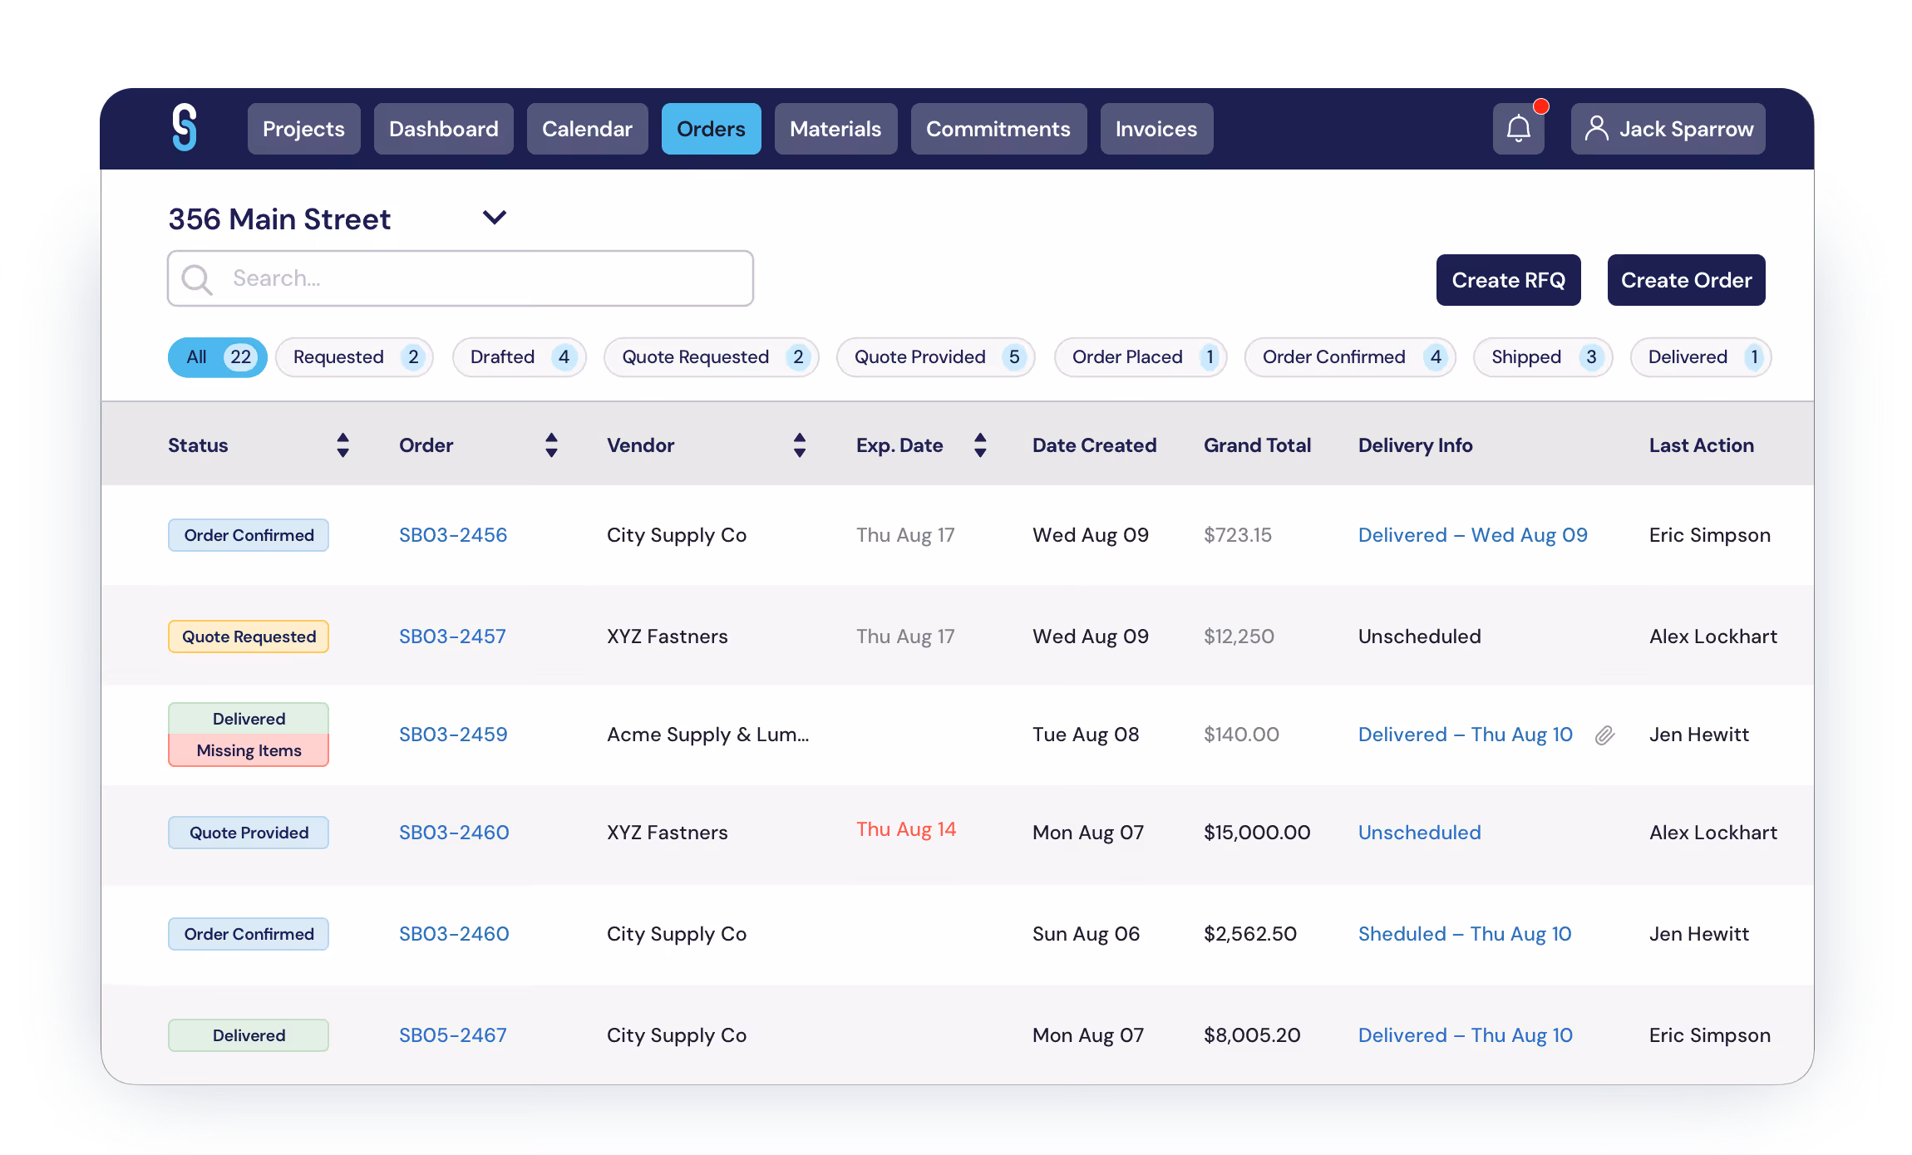Open Jack Sparrow account menu
This screenshot has width=1912, height=1155.
point(1685,129)
